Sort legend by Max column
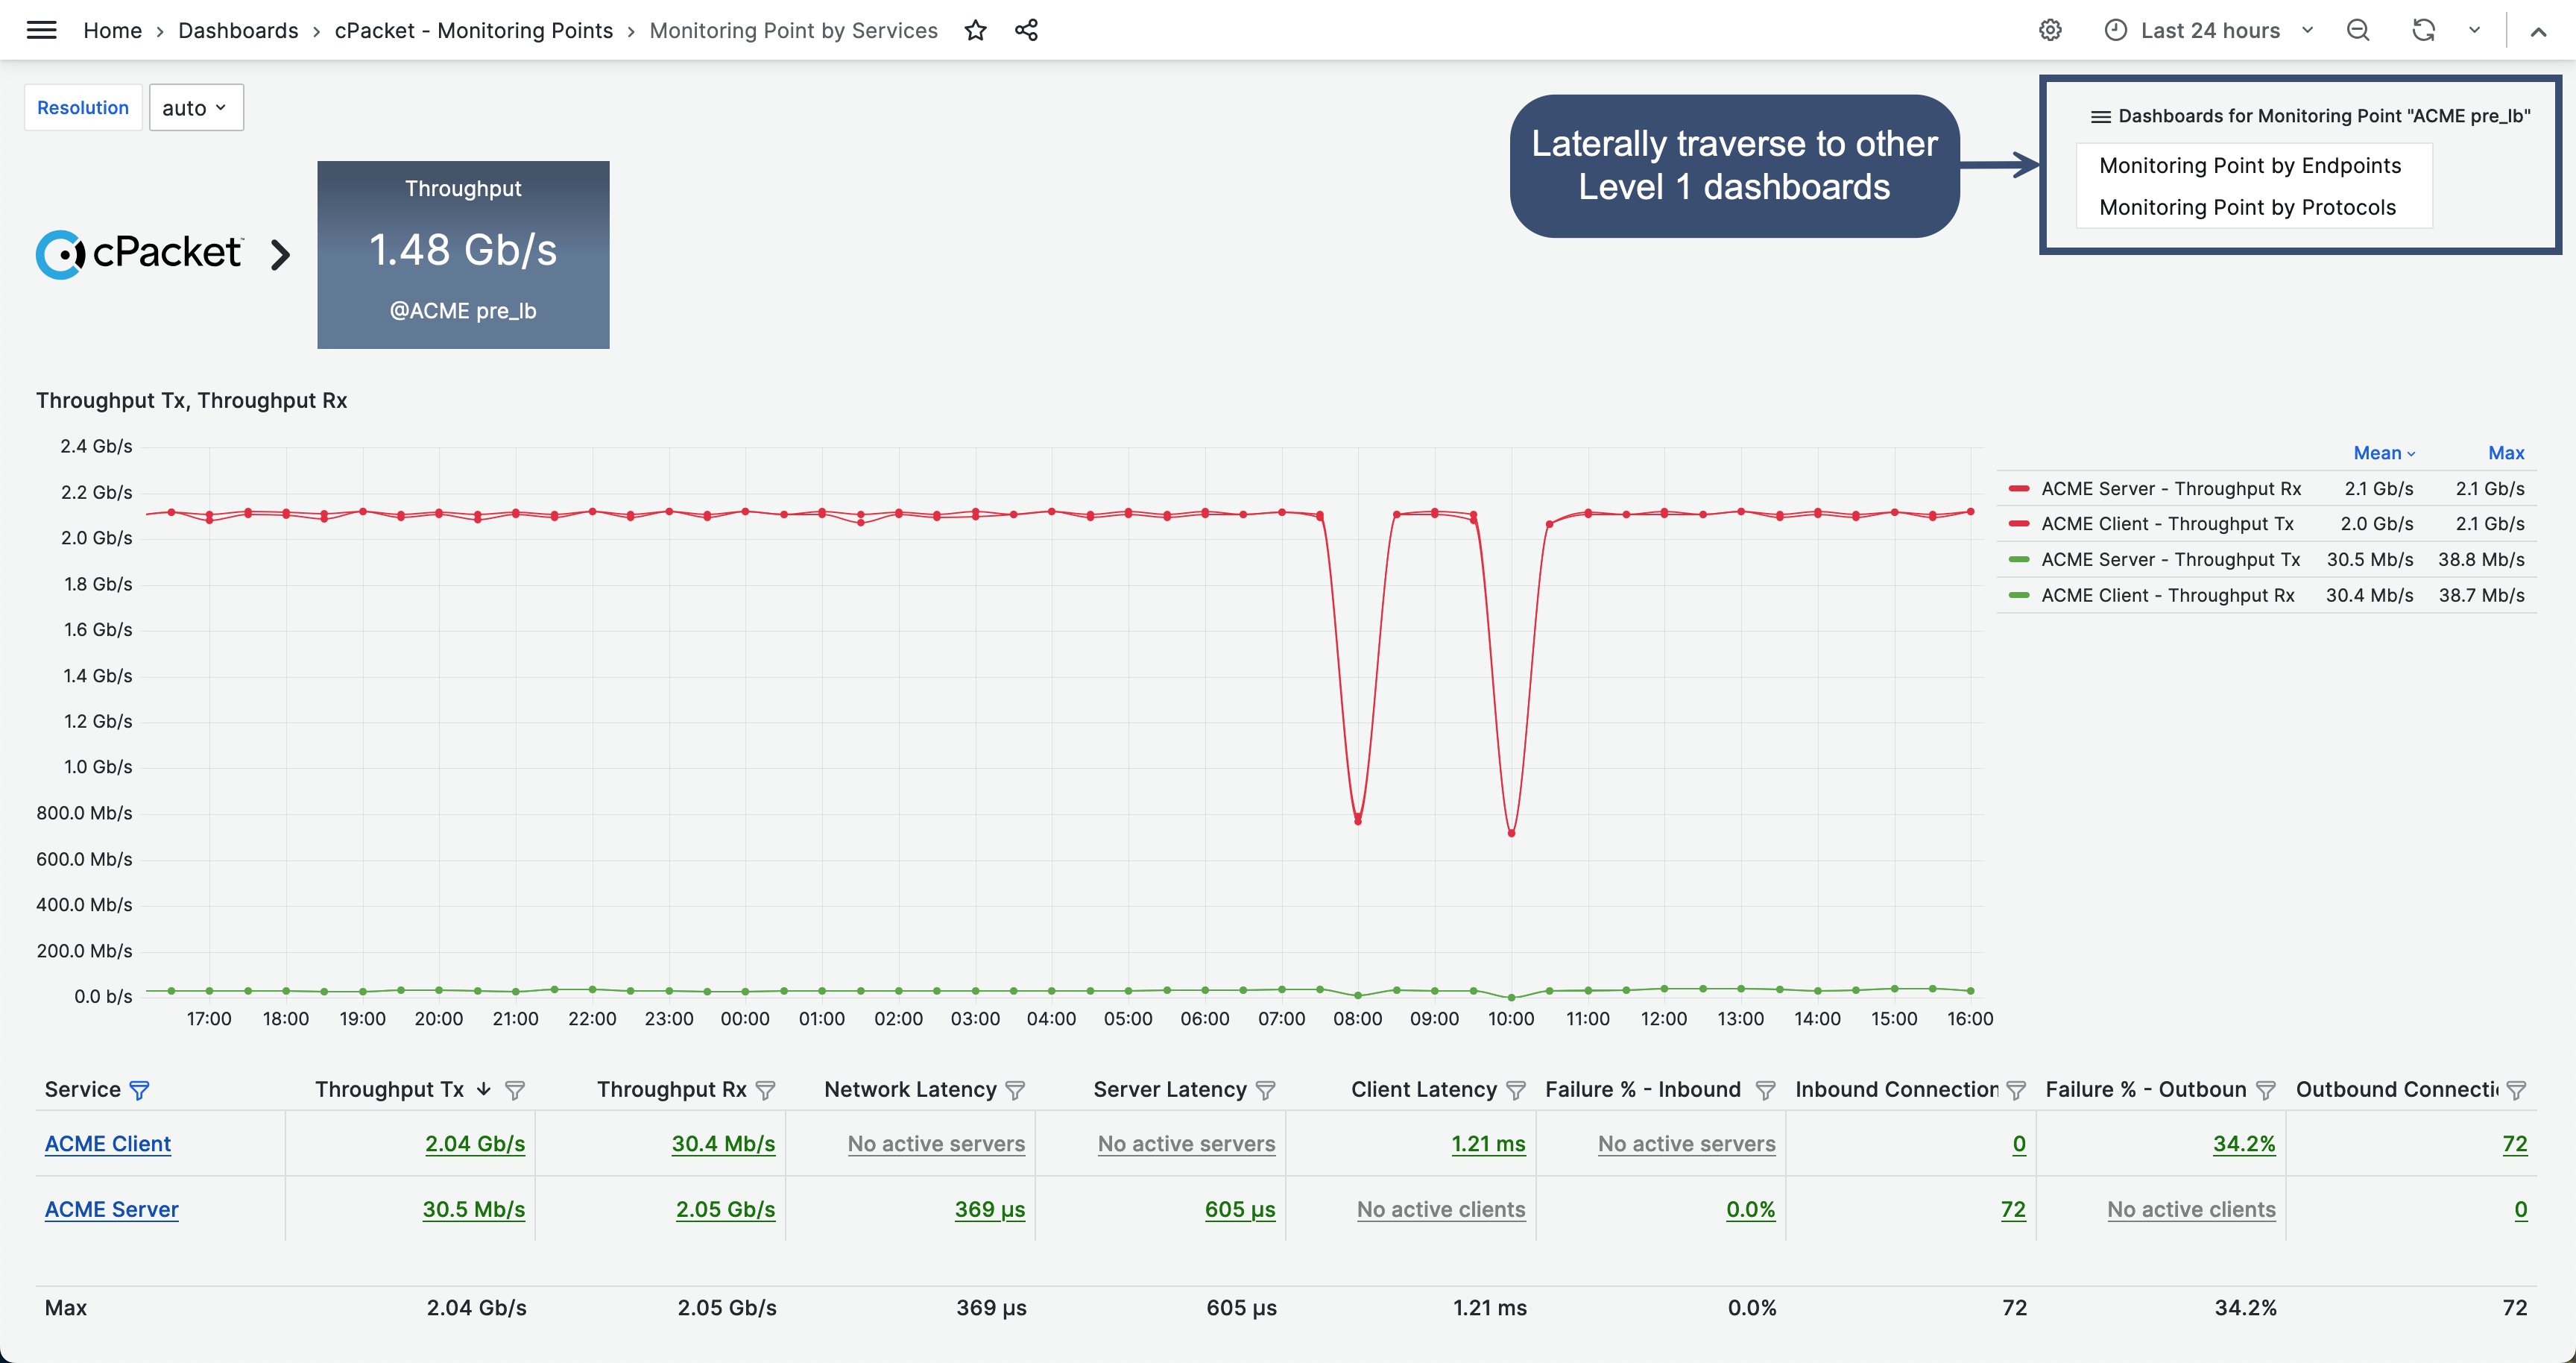Screen dimensions: 2576x1363 pyautogui.click(x=2506, y=453)
